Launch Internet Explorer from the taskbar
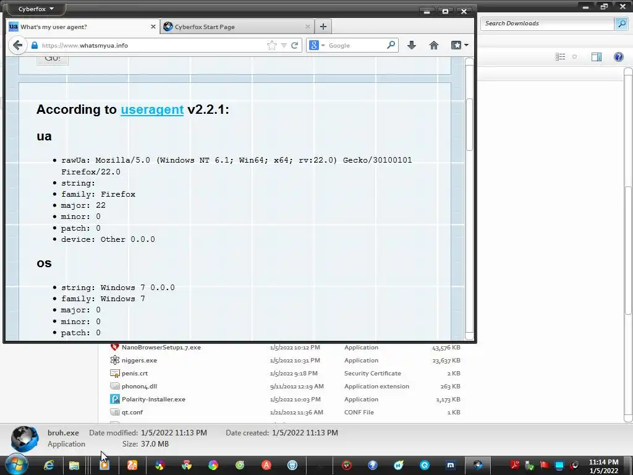Image resolution: width=633 pixels, height=475 pixels. (49, 465)
